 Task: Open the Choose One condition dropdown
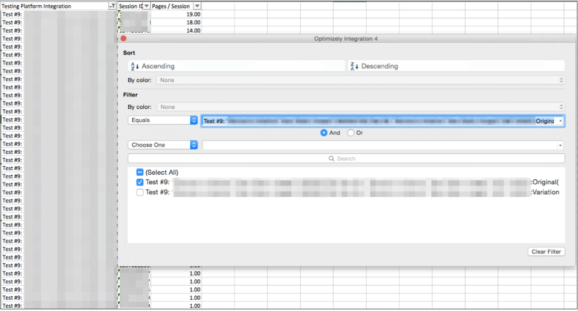point(163,145)
